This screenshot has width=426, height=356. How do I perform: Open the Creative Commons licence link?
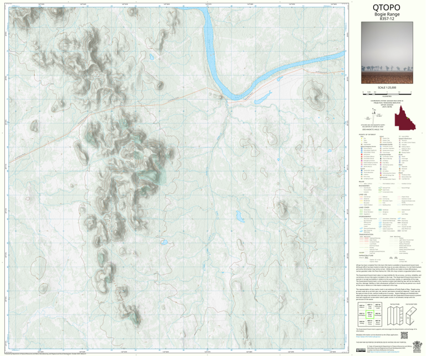pyautogui.click(x=384, y=352)
